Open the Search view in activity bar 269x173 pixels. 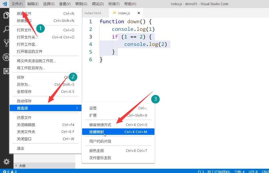pos(6,29)
